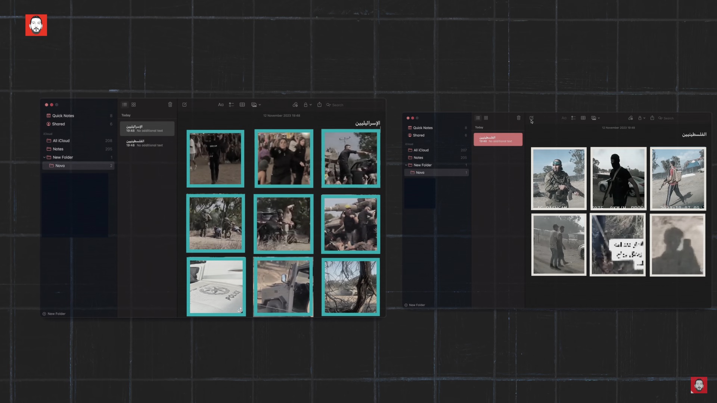
Task: Select Notes folder in right window sidebar
Action: [x=437, y=158]
